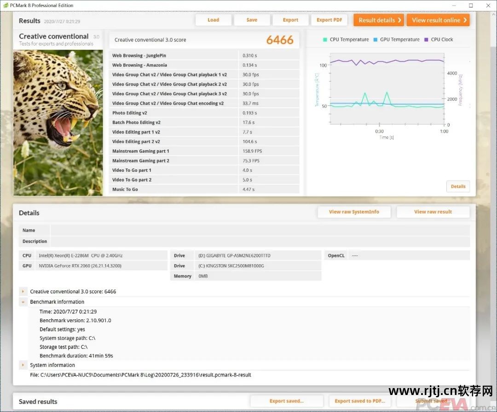View raw SystemInfo

click(354, 212)
